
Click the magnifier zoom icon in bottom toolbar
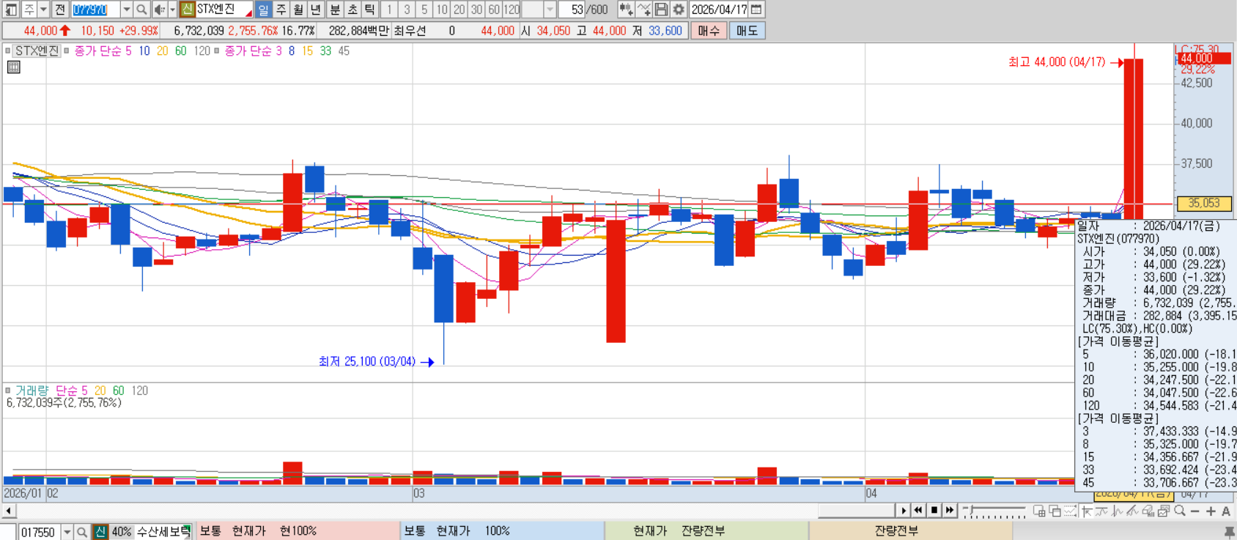click(x=1180, y=511)
